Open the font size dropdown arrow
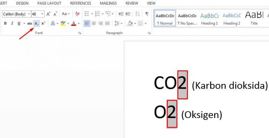Screen dimensions: 269x138 pyautogui.click(x=42, y=14)
